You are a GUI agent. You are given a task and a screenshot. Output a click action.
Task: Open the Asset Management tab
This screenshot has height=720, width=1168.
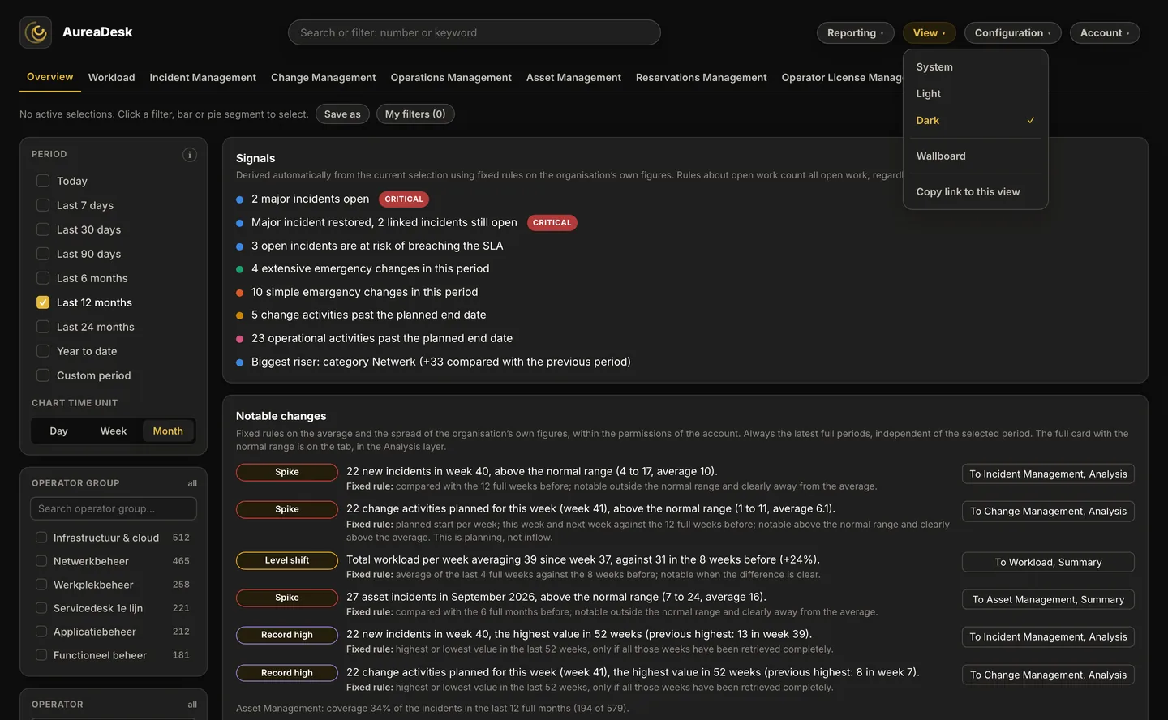pyautogui.click(x=573, y=78)
